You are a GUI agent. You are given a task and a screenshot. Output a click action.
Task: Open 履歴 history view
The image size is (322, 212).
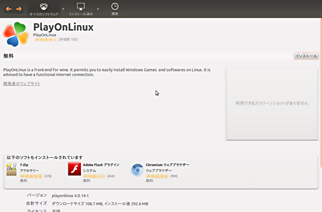(x=115, y=9)
